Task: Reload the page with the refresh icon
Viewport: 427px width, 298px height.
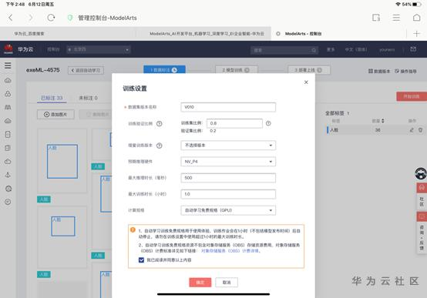Action: point(51,18)
